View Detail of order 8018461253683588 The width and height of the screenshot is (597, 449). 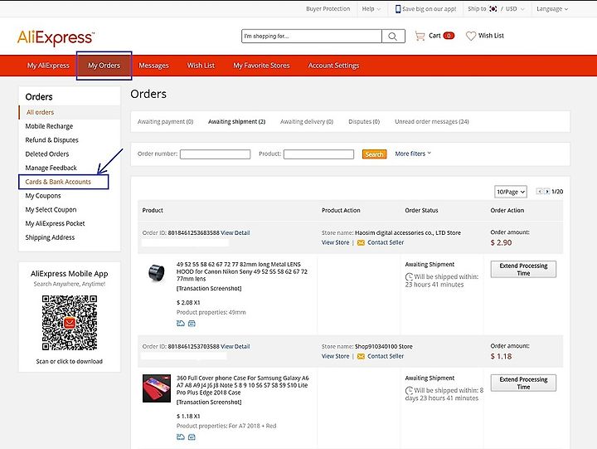click(x=235, y=233)
